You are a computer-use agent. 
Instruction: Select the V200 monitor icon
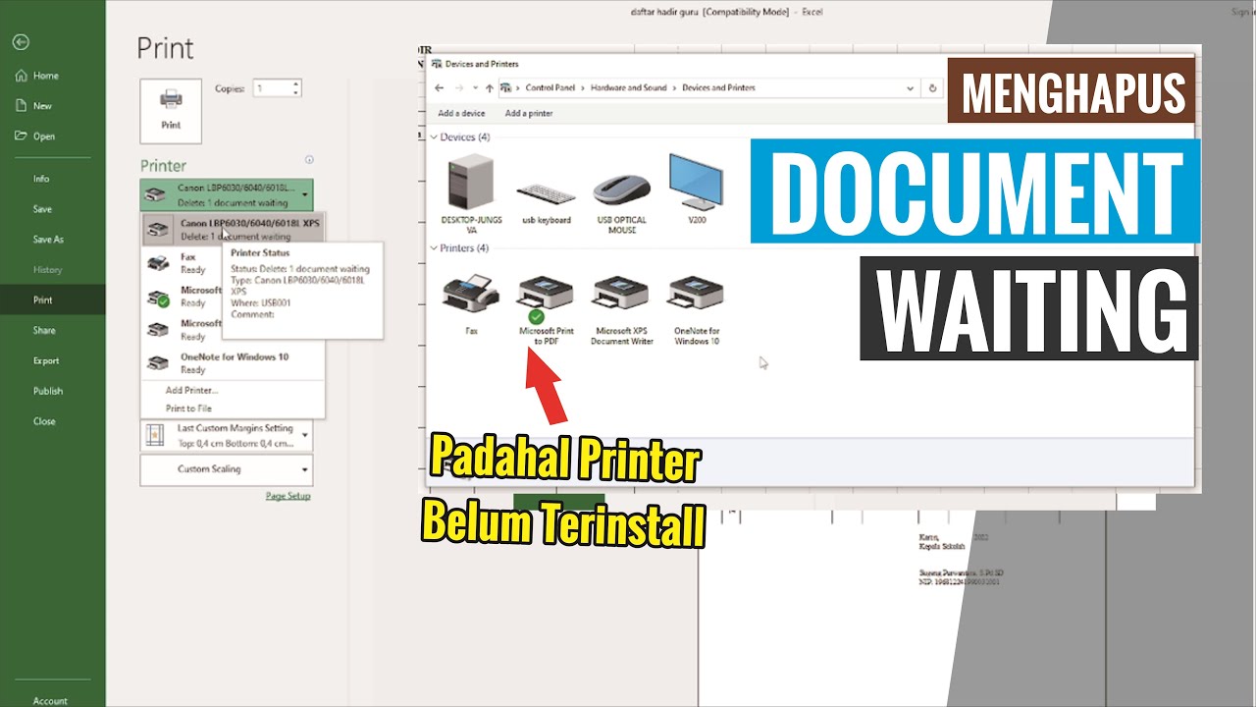(x=697, y=189)
